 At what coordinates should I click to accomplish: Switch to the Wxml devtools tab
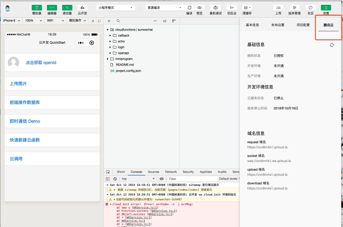click(x=121, y=172)
